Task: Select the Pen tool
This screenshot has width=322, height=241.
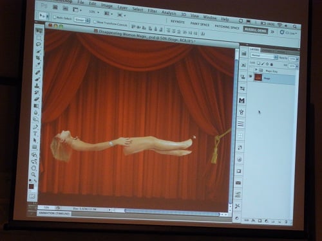Action: click(35, 127)
